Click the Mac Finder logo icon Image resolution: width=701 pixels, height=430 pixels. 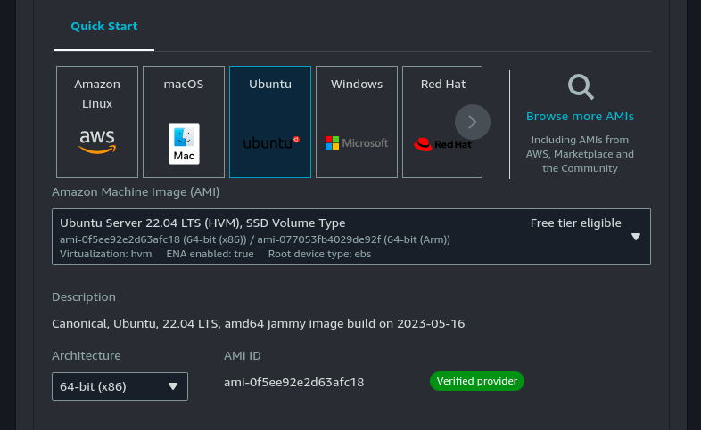point(184,143)
